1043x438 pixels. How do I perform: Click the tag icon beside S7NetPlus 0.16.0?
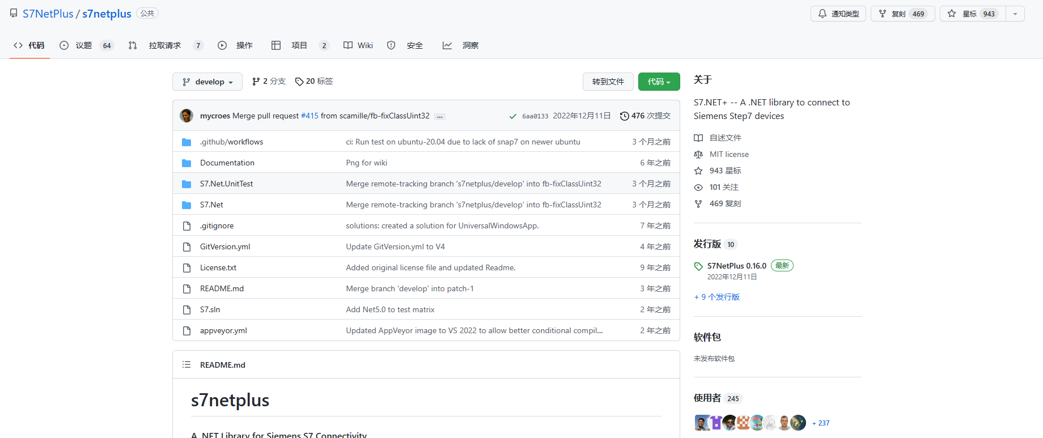point(698,266)
